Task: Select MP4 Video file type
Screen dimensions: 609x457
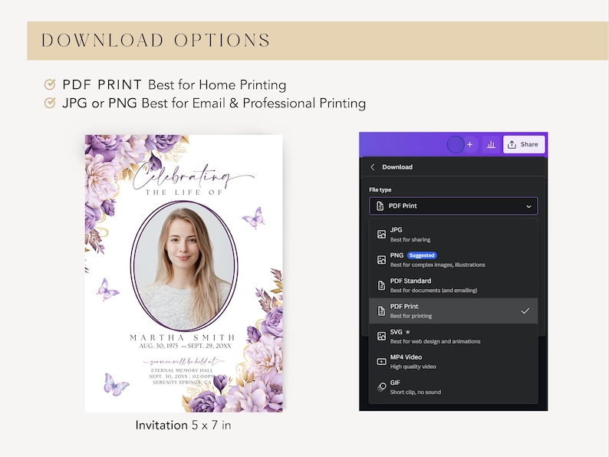Action: pyautogui.click(x=453, y=361)
